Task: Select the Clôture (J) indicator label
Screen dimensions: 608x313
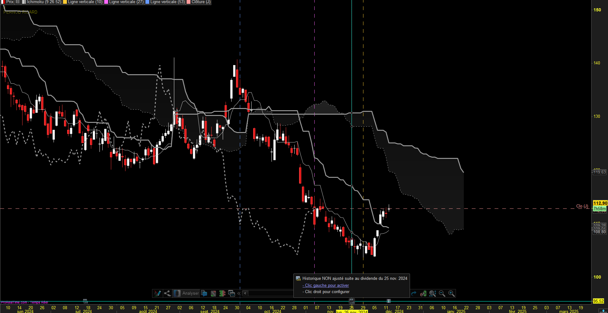Action: pos(201,2)
